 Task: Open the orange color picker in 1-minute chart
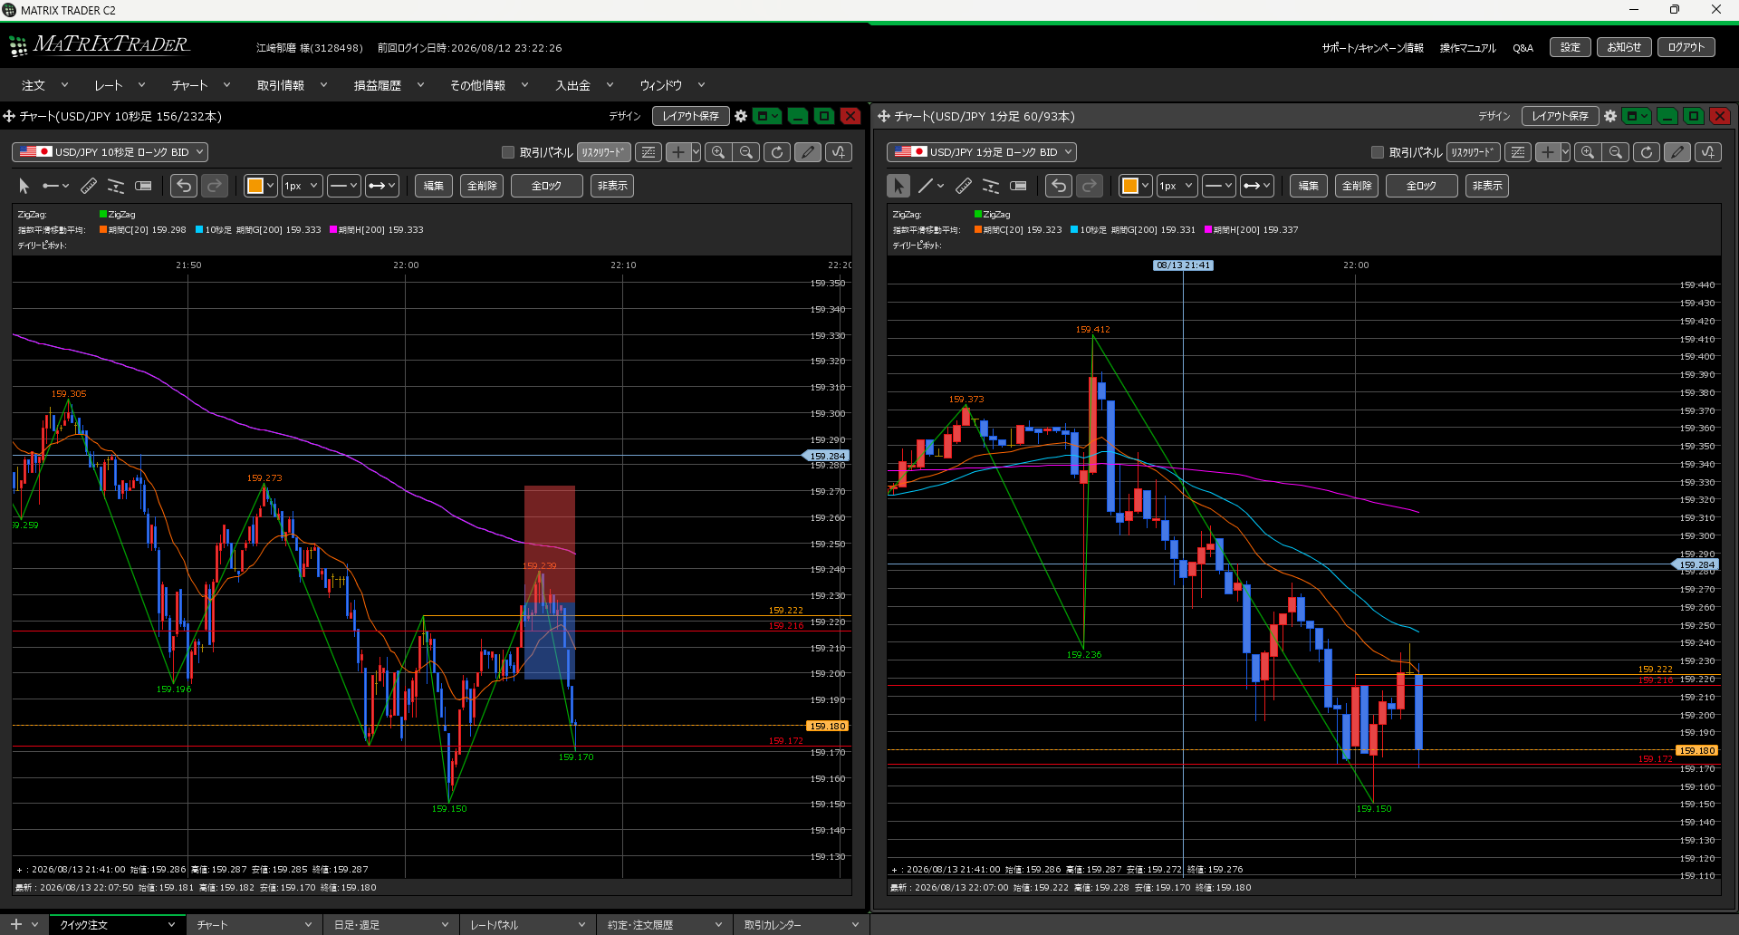[1135, 186]
